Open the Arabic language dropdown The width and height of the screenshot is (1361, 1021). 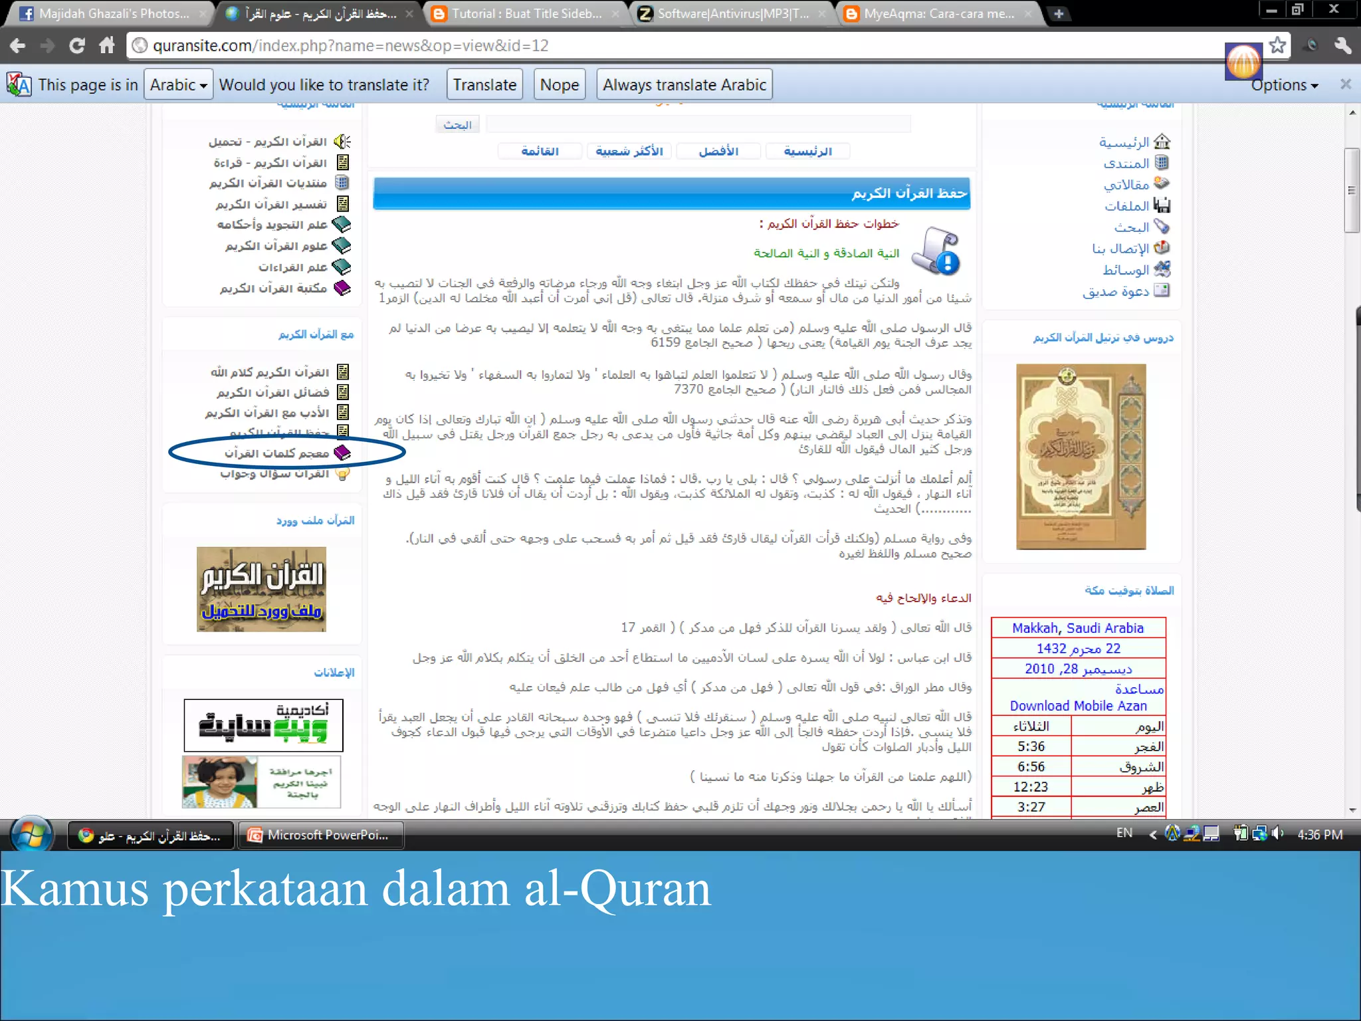click(x=178, y=84)
